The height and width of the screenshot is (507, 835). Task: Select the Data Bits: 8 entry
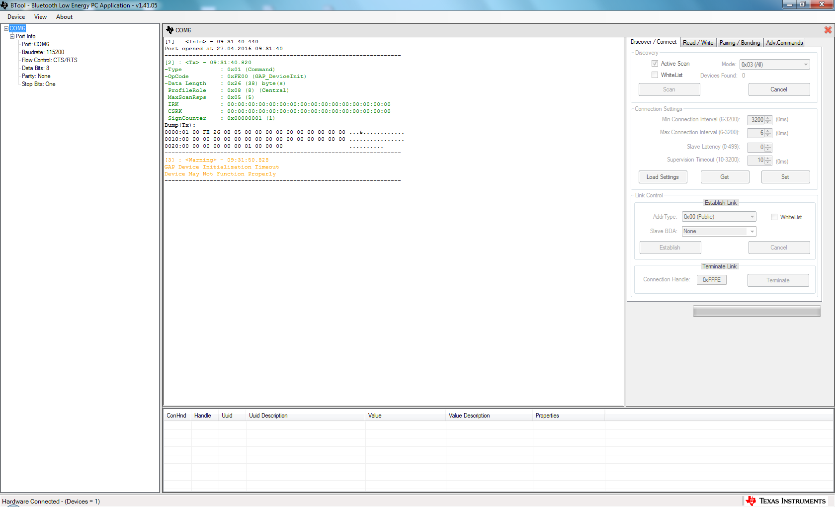(35, 68)
